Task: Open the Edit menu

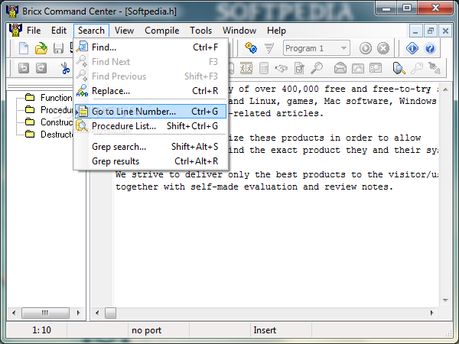Action: [59, 31]
